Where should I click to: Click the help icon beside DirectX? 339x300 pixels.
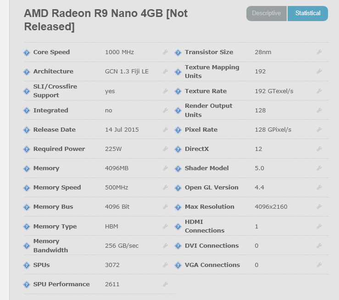[178, 149]
